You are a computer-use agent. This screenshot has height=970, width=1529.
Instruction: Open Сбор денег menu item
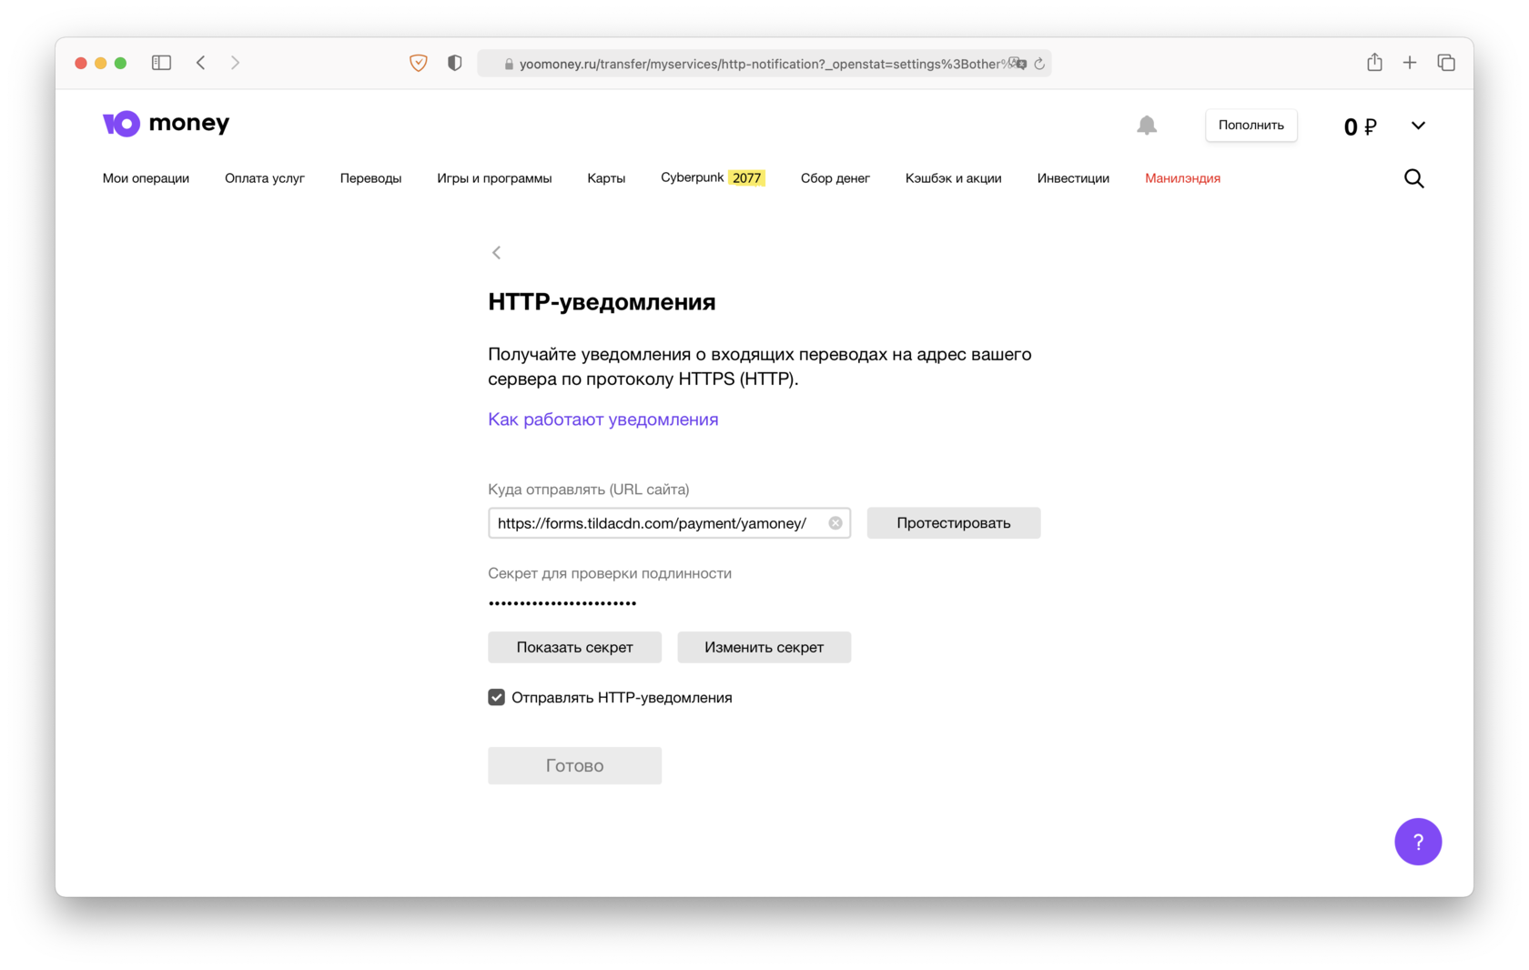coord(835,178)
